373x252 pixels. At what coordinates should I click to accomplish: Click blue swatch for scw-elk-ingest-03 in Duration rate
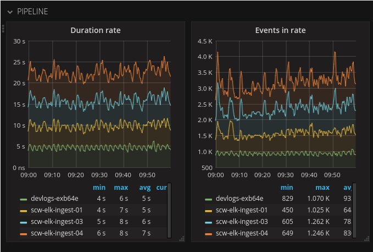click(24, 222)
